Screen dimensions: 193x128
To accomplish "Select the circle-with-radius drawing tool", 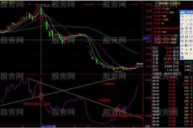I will pyautogui.click(x=191, y=24).
